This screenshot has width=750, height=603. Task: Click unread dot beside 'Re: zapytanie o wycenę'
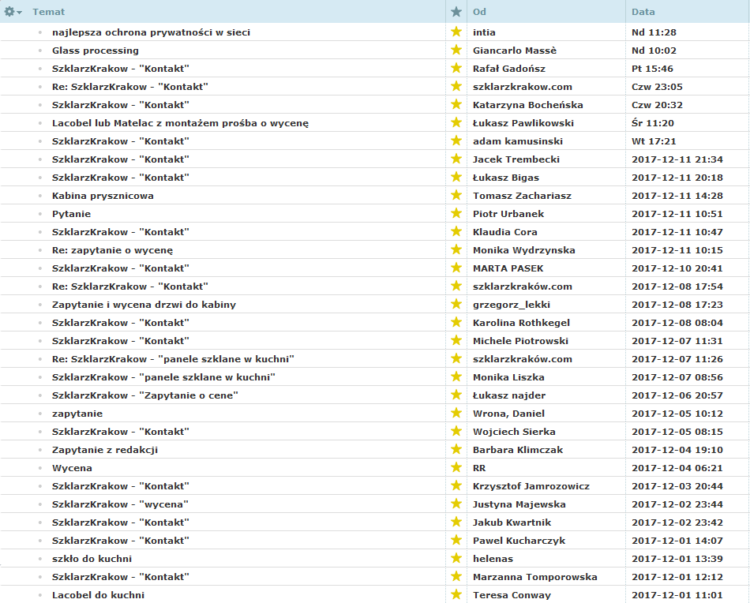pos(40,250)
